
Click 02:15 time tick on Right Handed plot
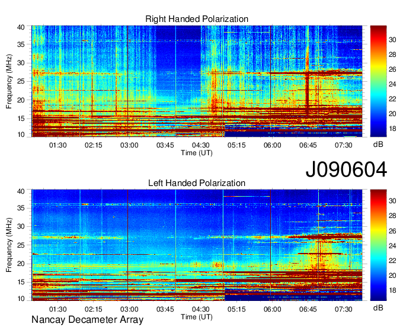[x=94, y=145]
